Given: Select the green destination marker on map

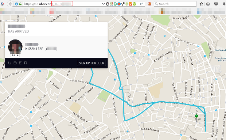Looking at the screenshot, I should [196, 116].
